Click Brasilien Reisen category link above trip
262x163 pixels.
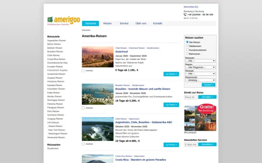[x=122, y=85]
